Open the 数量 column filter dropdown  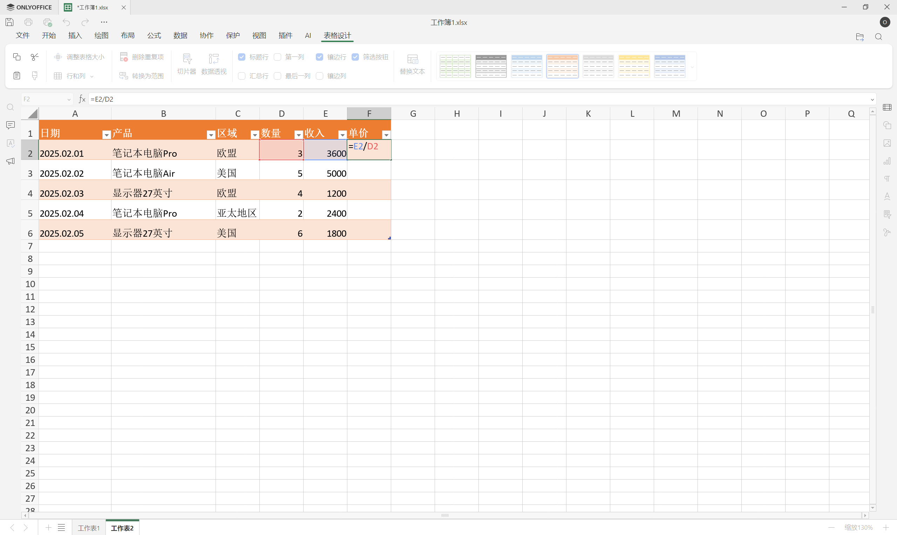coord(298,134)
